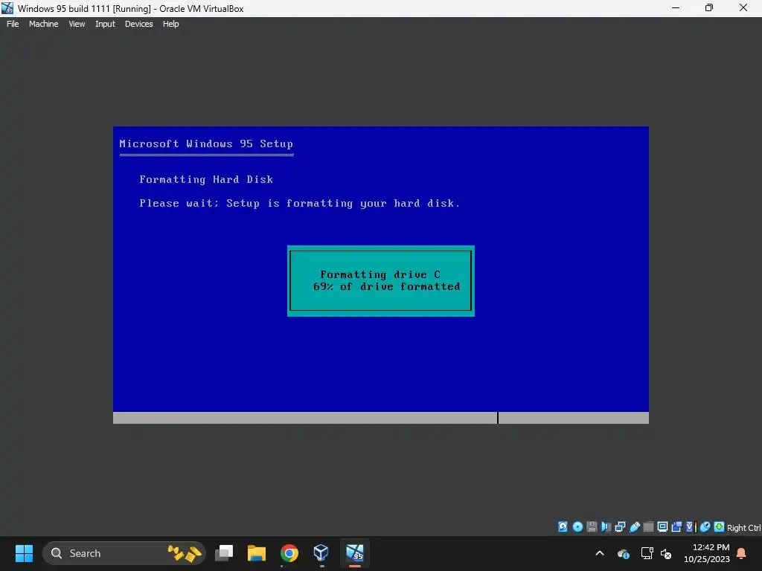The height and width of the screenshot is (571, 762).
Task: Click the floppy disk status icon
Action: point(592,527)
